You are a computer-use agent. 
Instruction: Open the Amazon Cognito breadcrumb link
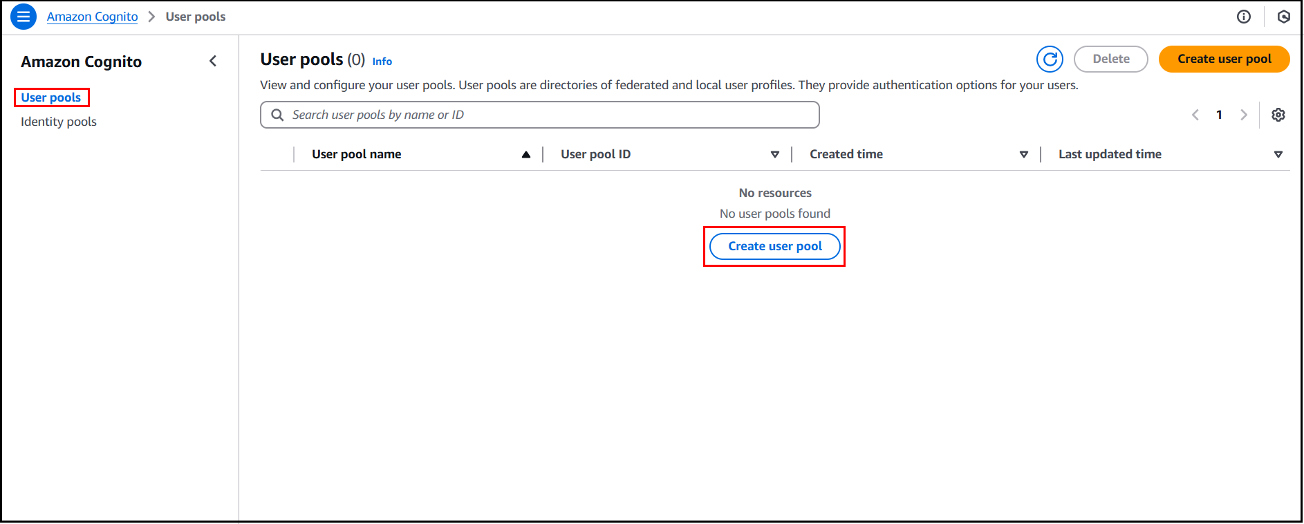tap(92, 17)
